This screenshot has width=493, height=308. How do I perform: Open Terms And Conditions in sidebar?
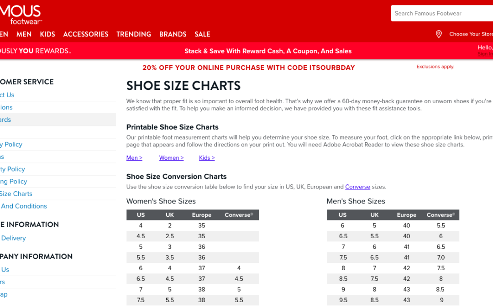tap(24, 206)
